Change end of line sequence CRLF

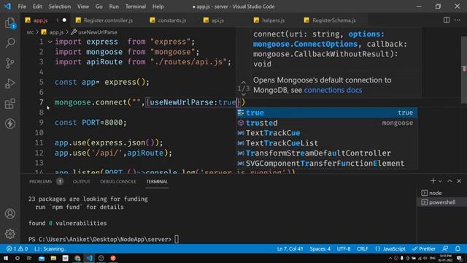click(363, 248)
